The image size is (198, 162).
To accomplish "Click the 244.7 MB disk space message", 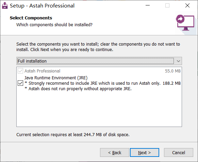I will 73,134.
